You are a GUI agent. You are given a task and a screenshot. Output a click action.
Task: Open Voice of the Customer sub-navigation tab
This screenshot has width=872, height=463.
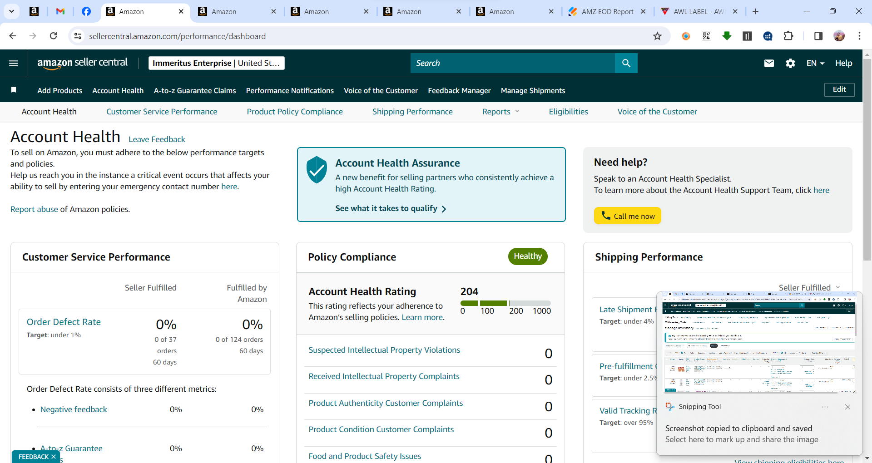657,112
